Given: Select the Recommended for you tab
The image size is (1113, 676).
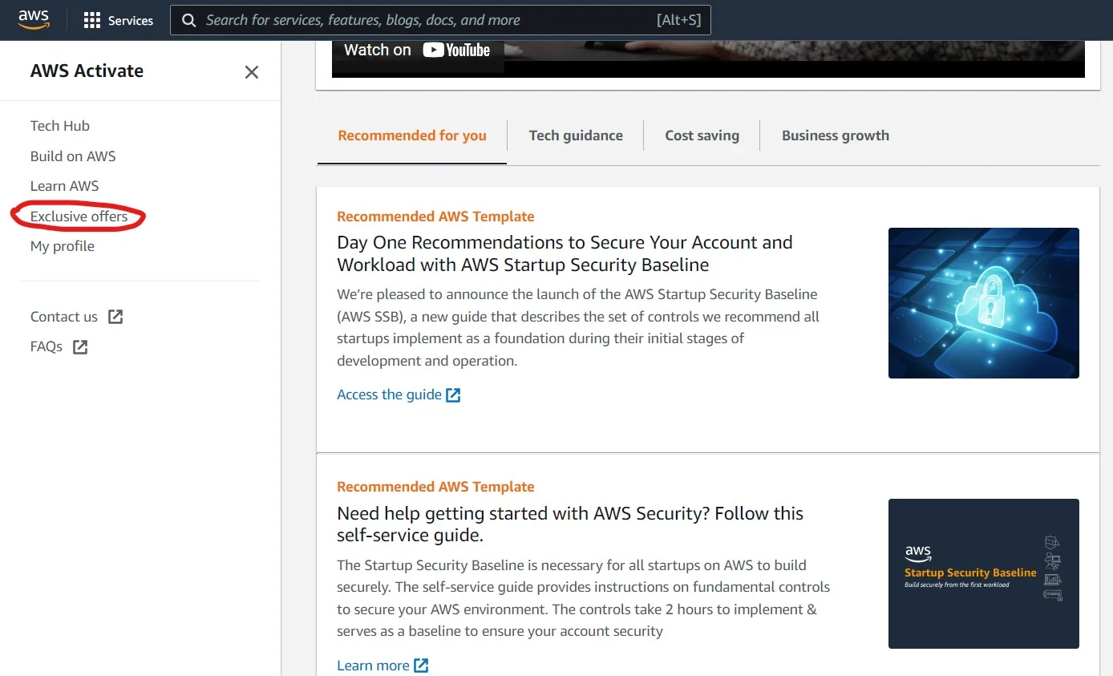Looking at the screenshot, I should (412, 136).
